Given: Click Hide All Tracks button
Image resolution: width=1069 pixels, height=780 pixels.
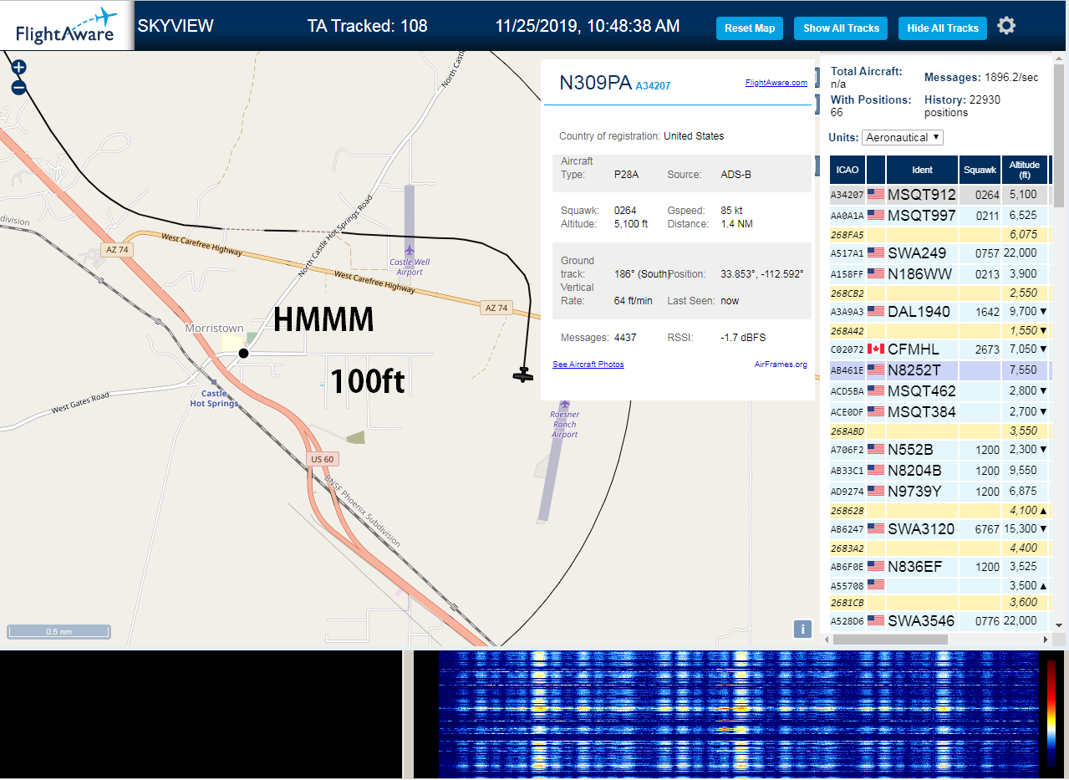Looking at the screenshot, I should click(x=943, y=28).
